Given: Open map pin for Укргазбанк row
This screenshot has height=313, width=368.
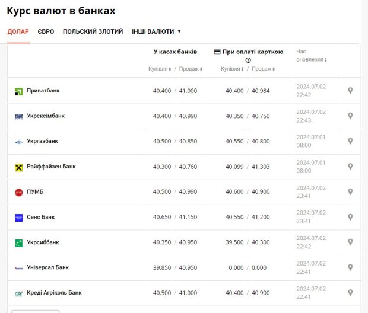Looking at the screenshot, I should pyautogui.click(x=350, y=141).
